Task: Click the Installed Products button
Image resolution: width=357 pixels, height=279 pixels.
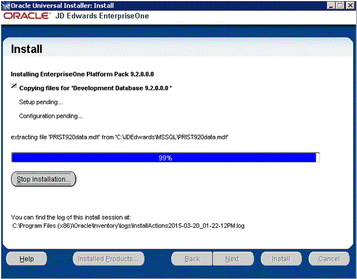Action: coord(109,259)
